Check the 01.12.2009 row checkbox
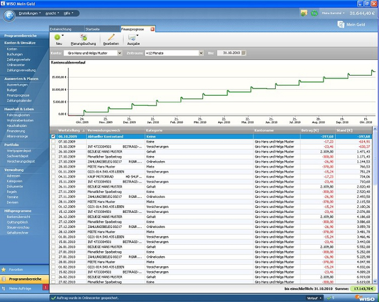This screenshot has height=302, width=379. pos(53,207)
